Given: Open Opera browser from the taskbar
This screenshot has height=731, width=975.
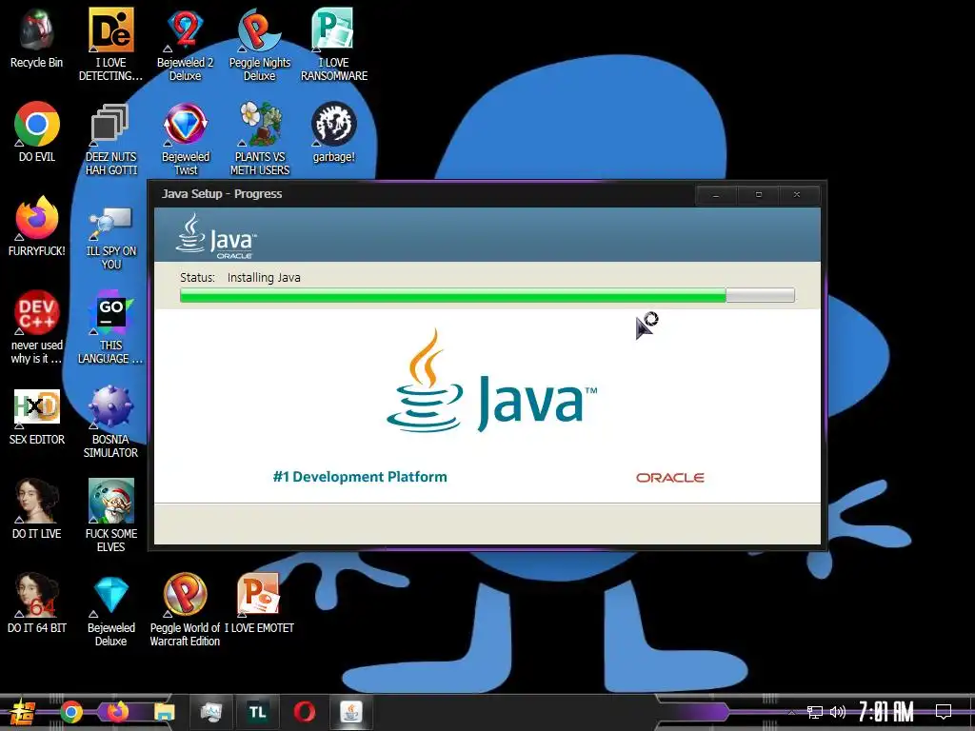Looking at the screenshot, I should 304,712.
